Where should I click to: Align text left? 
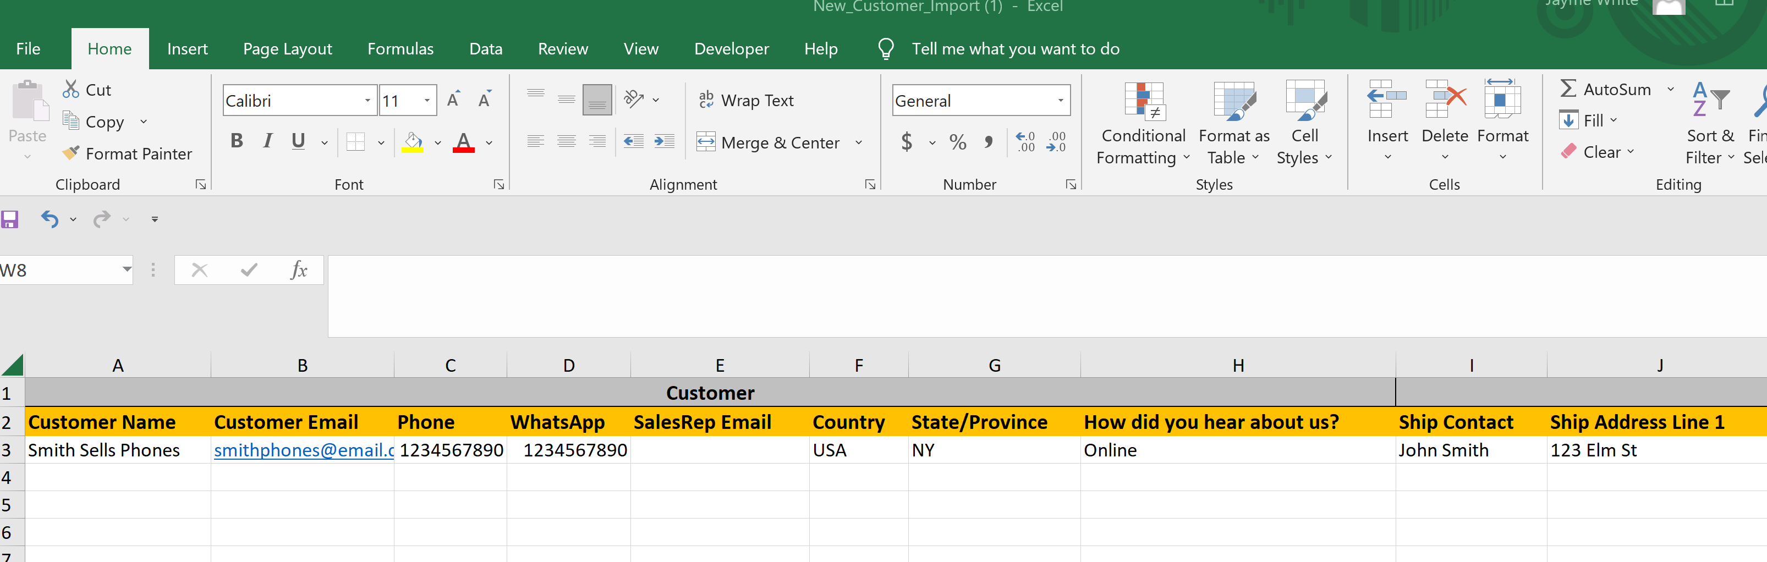[x=536, y=142]
